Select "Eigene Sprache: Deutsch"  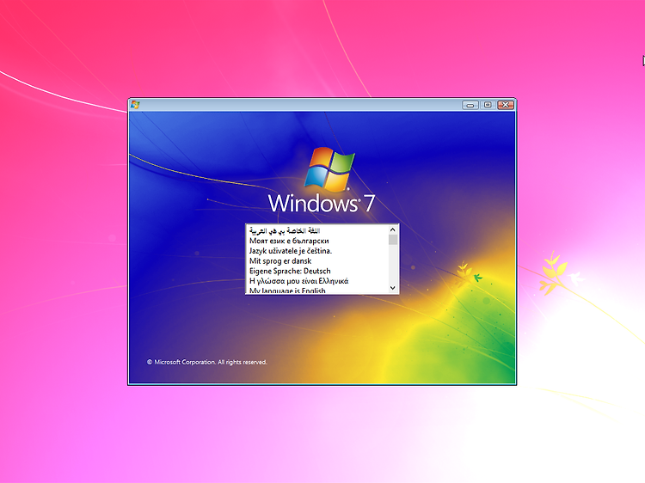point(317,271)
